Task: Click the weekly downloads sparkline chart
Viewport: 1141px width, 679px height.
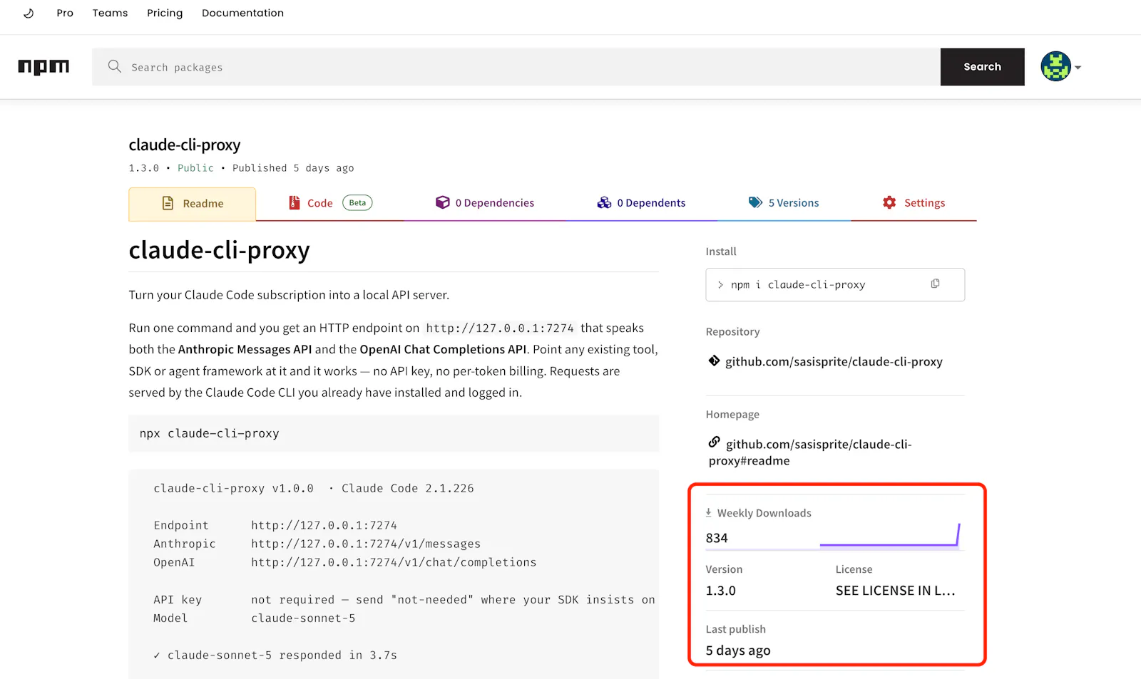Action: click(890, 535)
